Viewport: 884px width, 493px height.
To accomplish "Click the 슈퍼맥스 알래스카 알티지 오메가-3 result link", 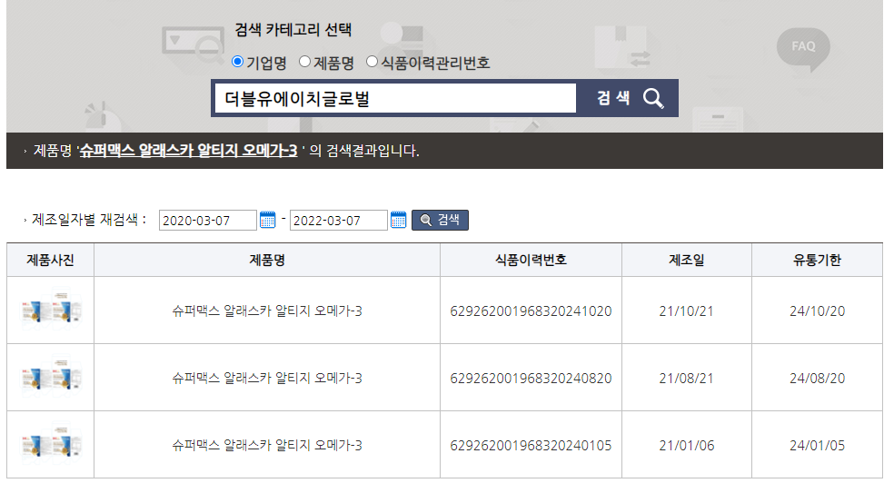I will pos(188,151).
